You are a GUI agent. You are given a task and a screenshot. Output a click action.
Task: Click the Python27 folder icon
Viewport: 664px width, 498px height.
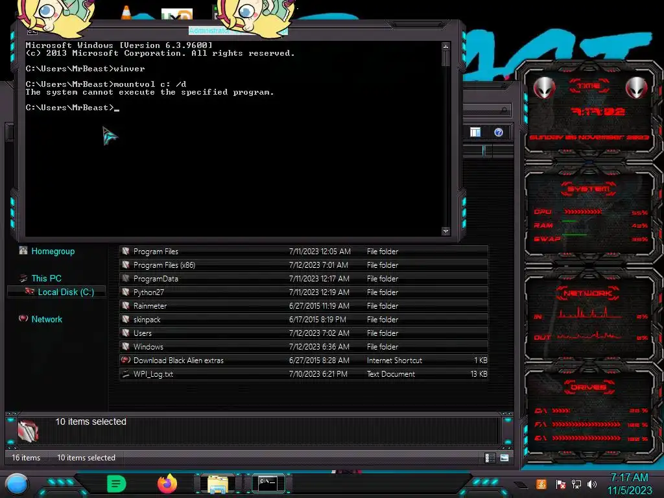[126, 292]
